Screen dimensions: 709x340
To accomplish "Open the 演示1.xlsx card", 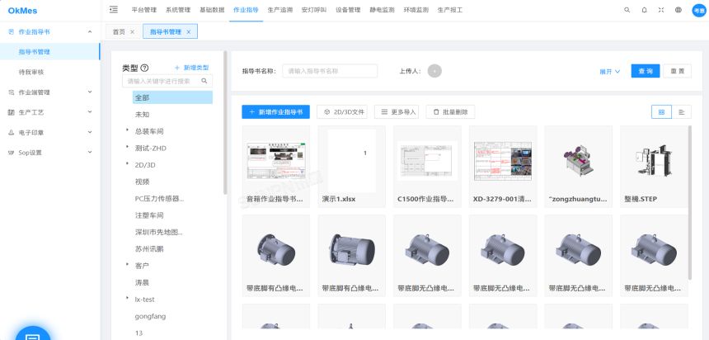I will 351,166.
